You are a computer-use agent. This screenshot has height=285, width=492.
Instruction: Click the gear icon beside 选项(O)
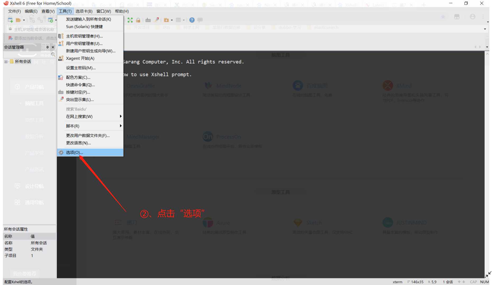(61, 152)
